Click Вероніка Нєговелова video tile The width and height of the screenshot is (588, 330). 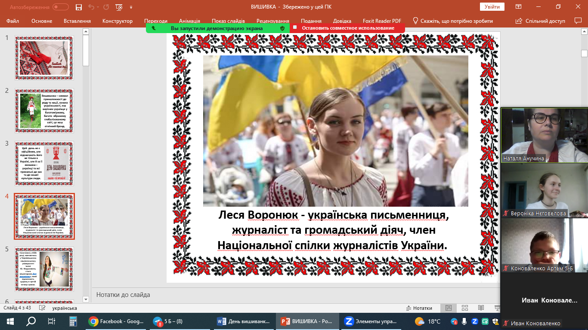tap(544, 190)
